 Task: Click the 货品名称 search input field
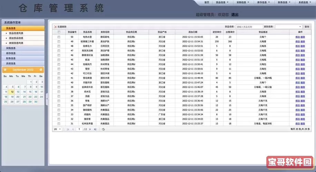(x=249, y=27)
